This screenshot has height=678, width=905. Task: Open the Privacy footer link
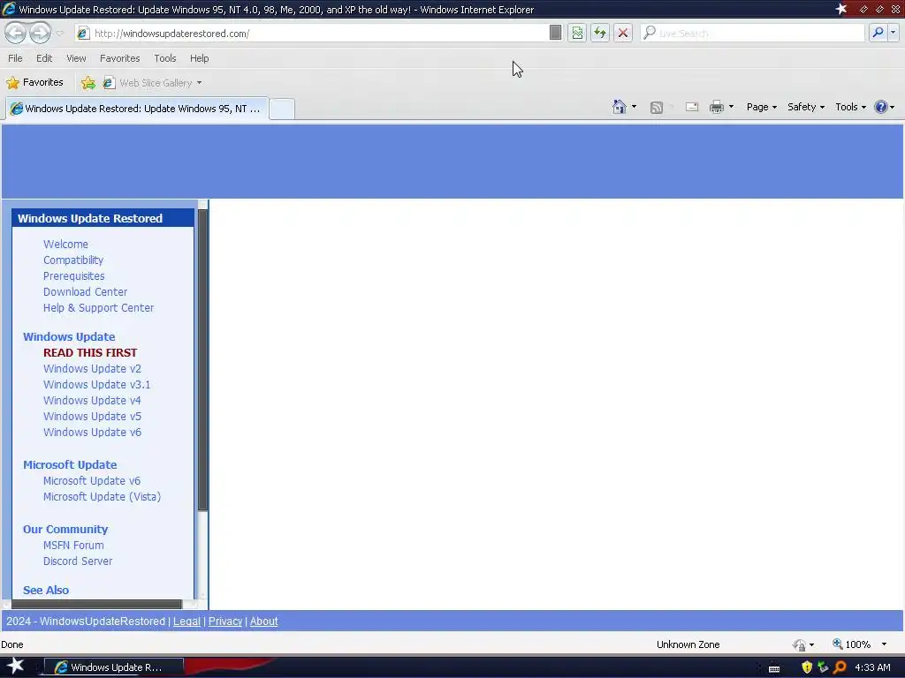(225, 621)
